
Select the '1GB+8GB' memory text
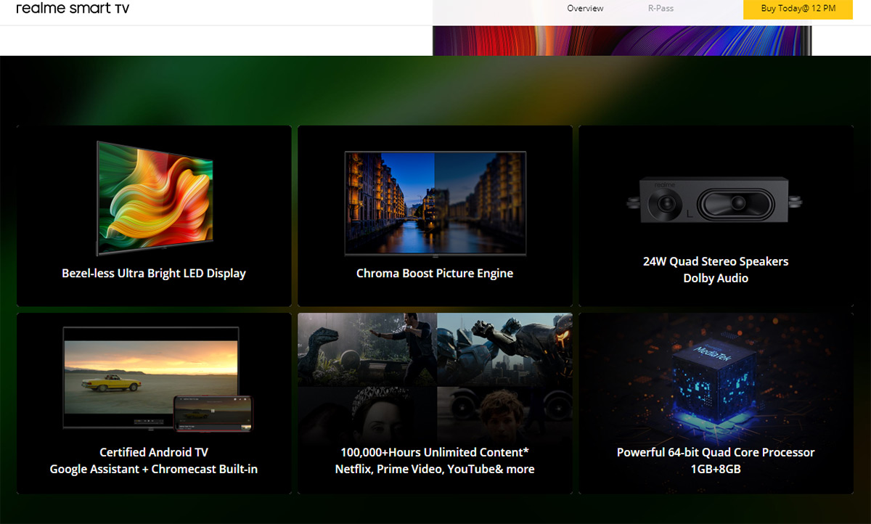pyautogui.click(x=716, y=469)
